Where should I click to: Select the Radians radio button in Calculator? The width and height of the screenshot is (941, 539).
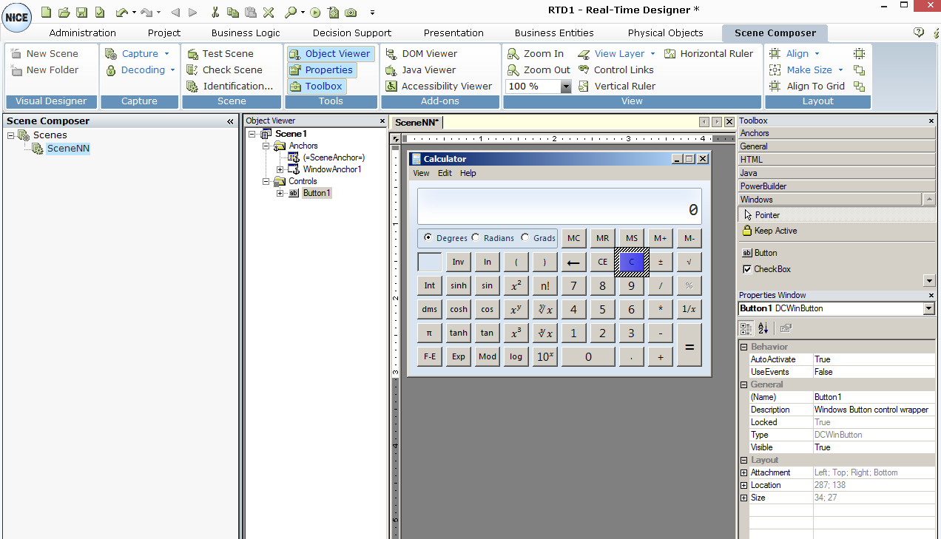pos(475,237)
